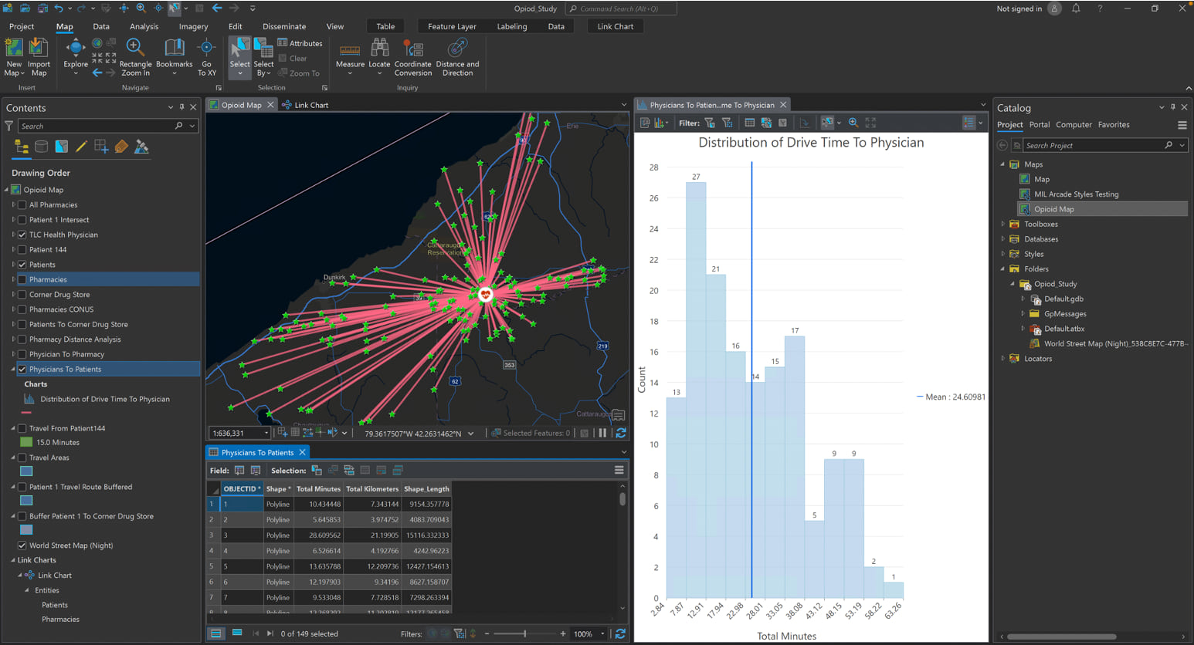Open the map scale dropdown
This screenshot has height=645, width=1194.
click(266, 434)
